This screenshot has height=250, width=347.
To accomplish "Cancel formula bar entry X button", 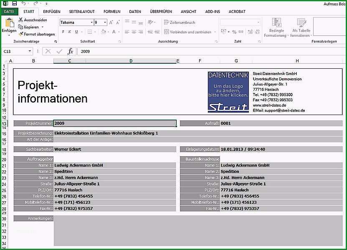I will coord(48,51).
